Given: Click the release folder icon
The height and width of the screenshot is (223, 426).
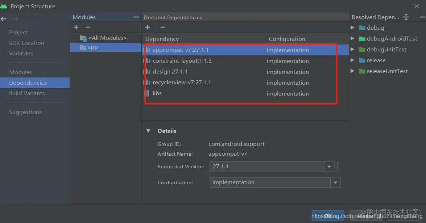Looking at the screenshot, I should 362,60.
